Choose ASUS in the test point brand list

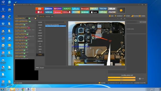40,47
